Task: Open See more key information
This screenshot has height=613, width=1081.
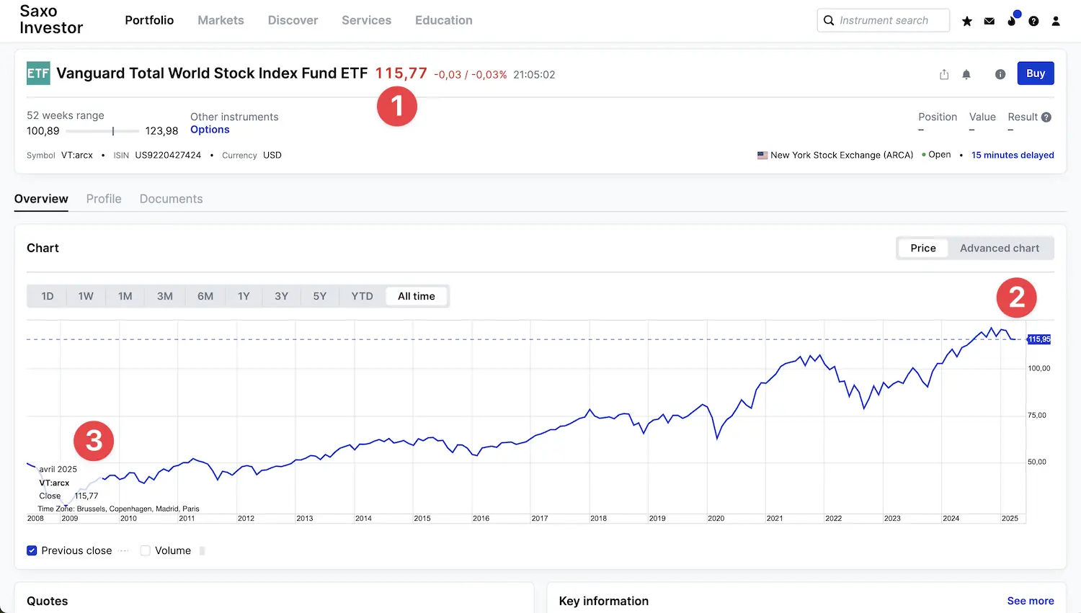Action: coord(1031,601)
